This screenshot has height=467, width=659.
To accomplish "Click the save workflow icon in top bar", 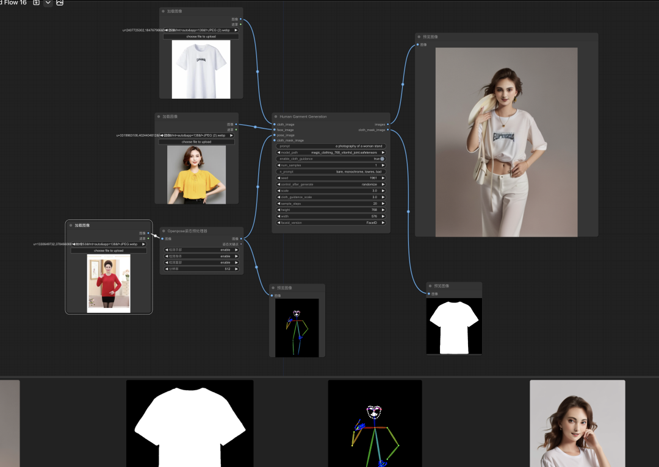I will 37,2.
